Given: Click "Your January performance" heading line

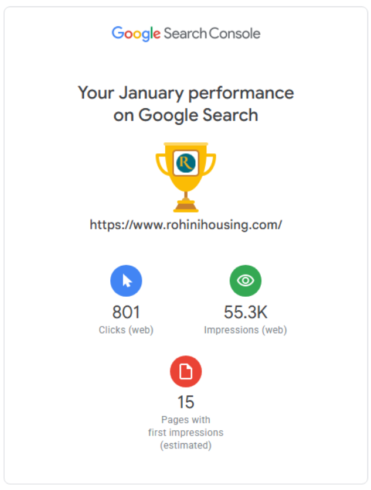Looking at the screenshot, I should point(186,92).
